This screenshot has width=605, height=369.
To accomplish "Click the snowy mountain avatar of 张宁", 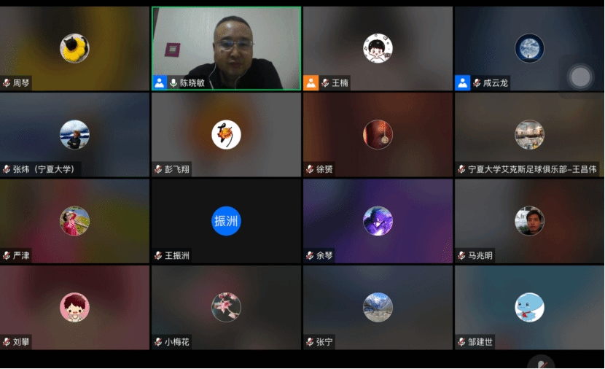I will (378, 307).
